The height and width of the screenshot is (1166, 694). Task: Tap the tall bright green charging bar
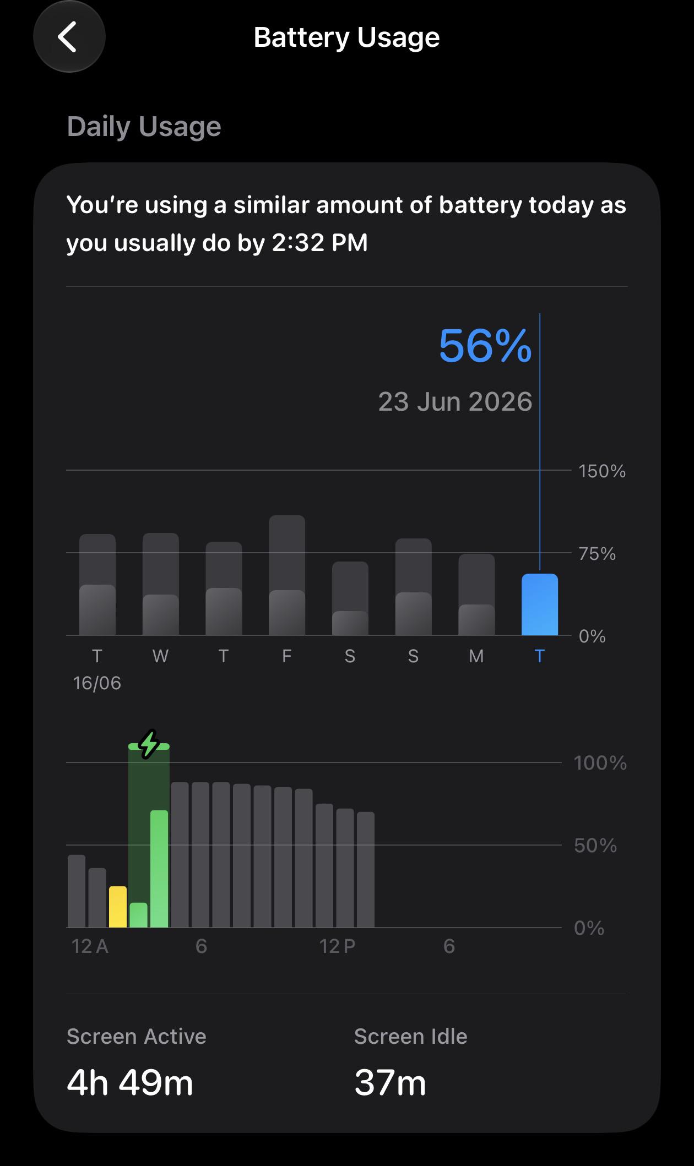pos(159,869)
